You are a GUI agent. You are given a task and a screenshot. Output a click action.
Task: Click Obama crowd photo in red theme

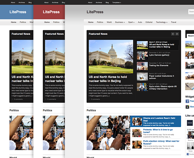[54, 133]
